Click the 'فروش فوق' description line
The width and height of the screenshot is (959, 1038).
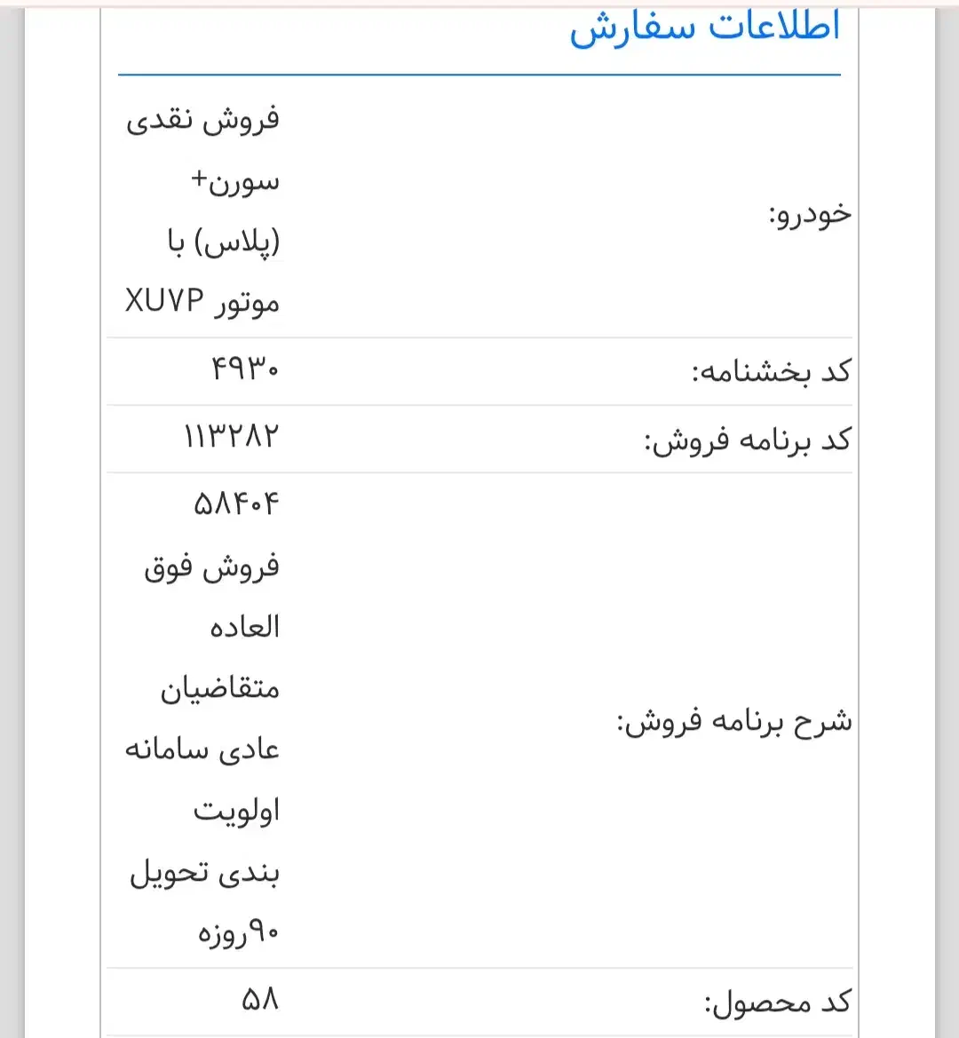point(211,567)
